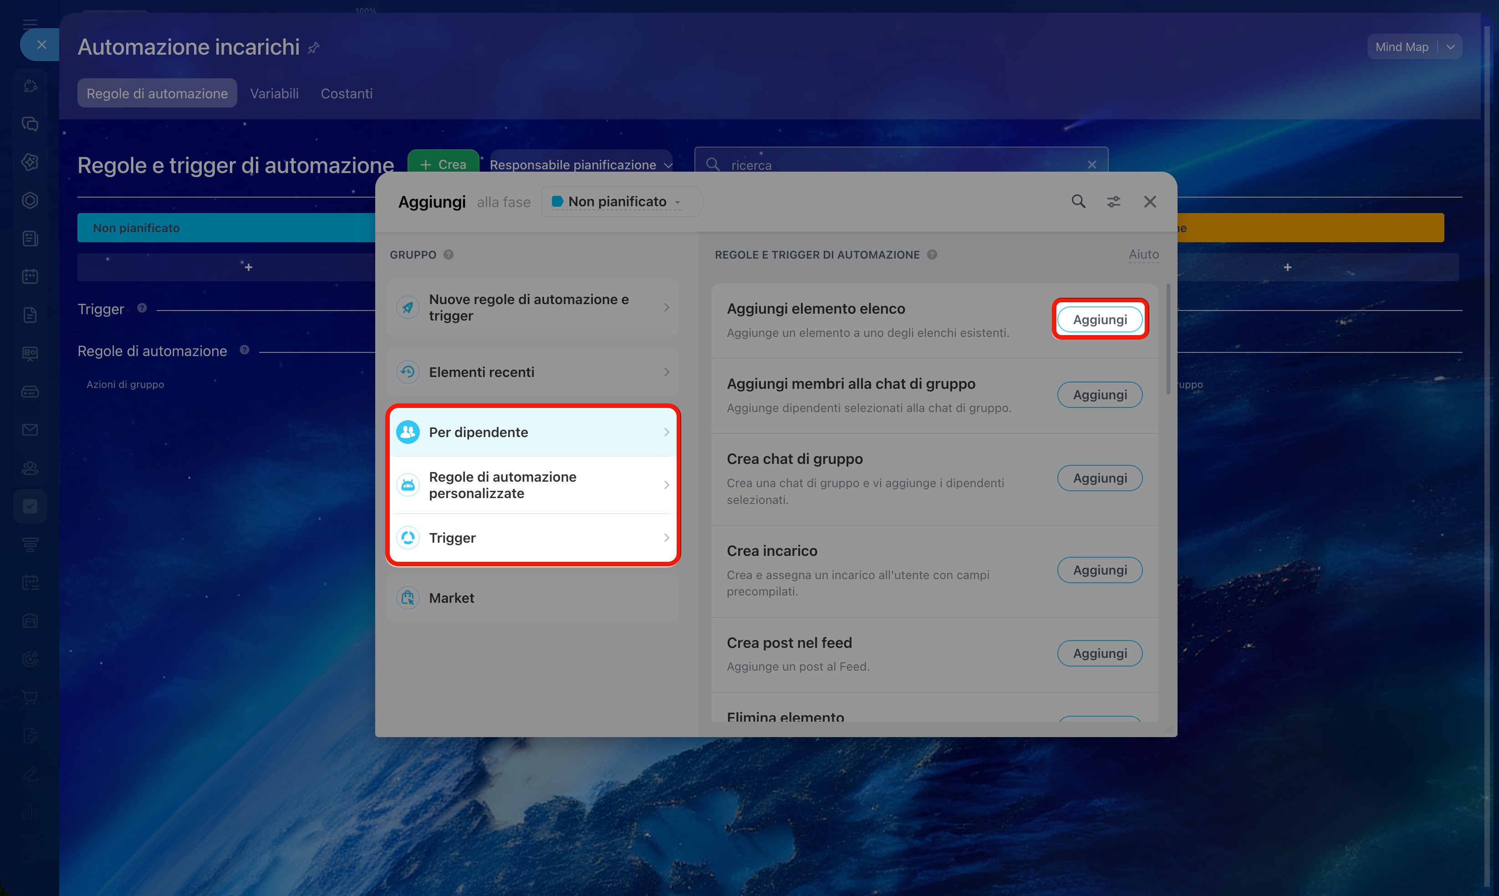Select the Non pianificato stage header

pyautogui.click(x=226, y=228)
